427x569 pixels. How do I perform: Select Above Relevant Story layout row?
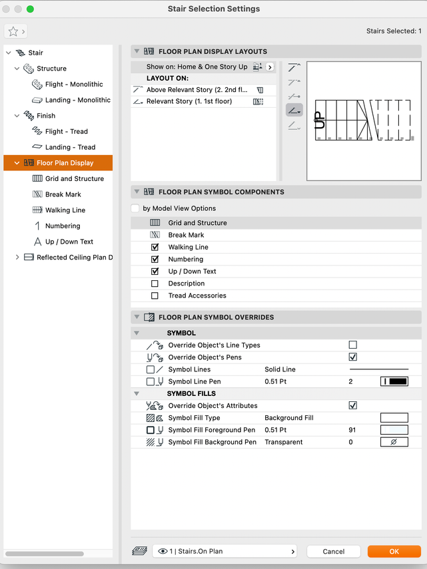(203, 90)
